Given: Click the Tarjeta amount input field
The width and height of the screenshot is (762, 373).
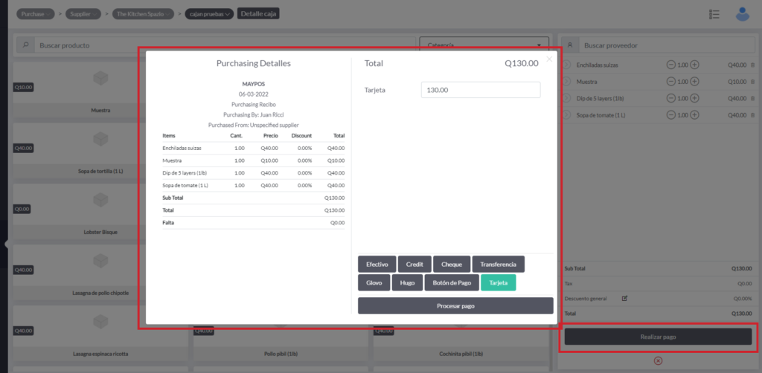Looking at the screenshot, I should click(x=480, y=90).
